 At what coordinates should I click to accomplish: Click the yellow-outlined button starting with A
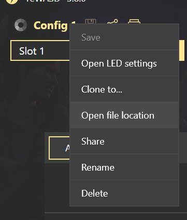[x=59, y=148]
